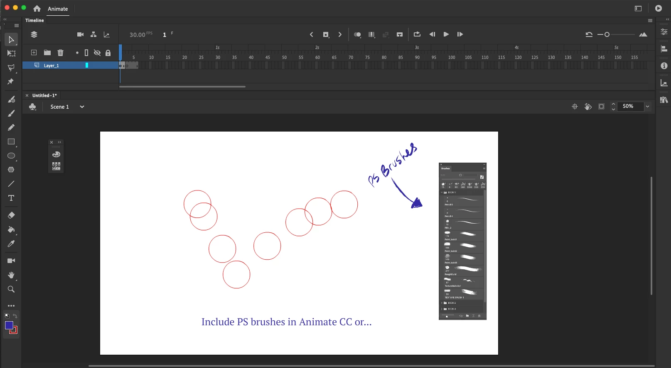671x368 pixels.
Task: Click current frame number field
Action: click(x=165, y=34)
